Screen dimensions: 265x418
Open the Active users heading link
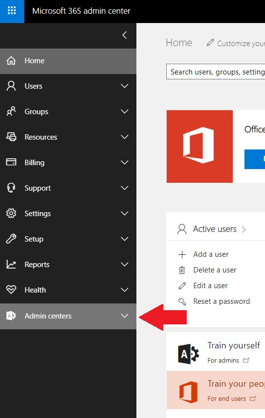click(x=215, y=229)
